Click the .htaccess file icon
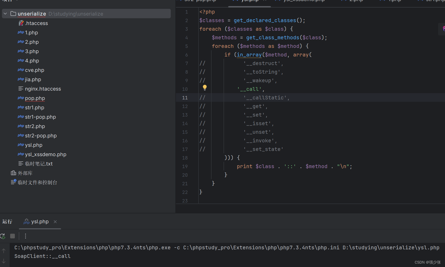The width and height of the screenshot is (445, 267). click(x=21, y=23)
